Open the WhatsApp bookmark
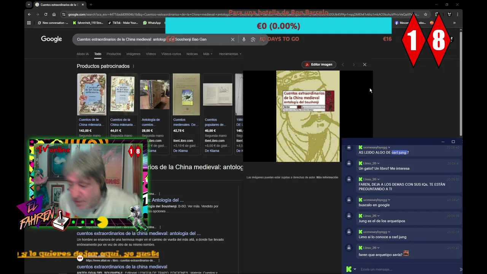 152,23
